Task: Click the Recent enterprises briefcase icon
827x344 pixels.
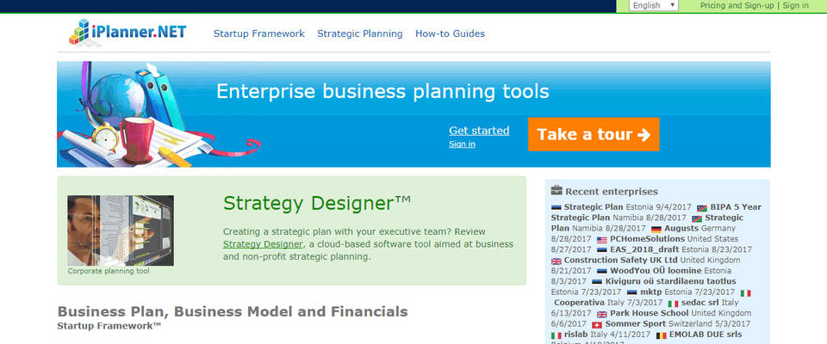Action: pyautogui.click(x=557, y=190)
